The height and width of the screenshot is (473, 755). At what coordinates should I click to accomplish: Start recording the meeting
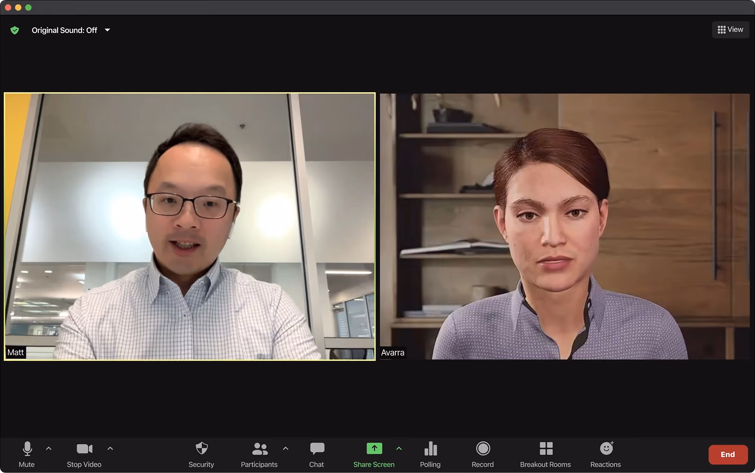point(483,455)
